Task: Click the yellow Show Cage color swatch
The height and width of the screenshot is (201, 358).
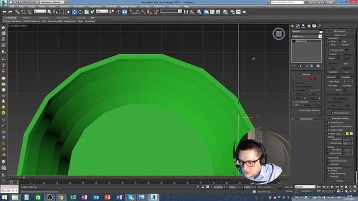Action: tap(347, 134)
